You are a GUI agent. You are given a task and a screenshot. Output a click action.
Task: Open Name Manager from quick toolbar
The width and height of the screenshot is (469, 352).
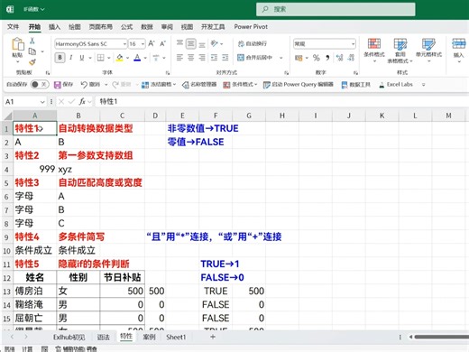[199, 85]
